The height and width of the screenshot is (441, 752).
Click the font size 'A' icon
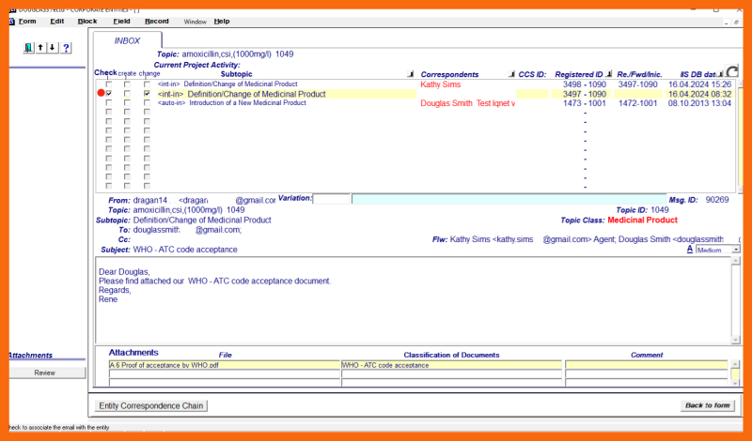(689, 249)
